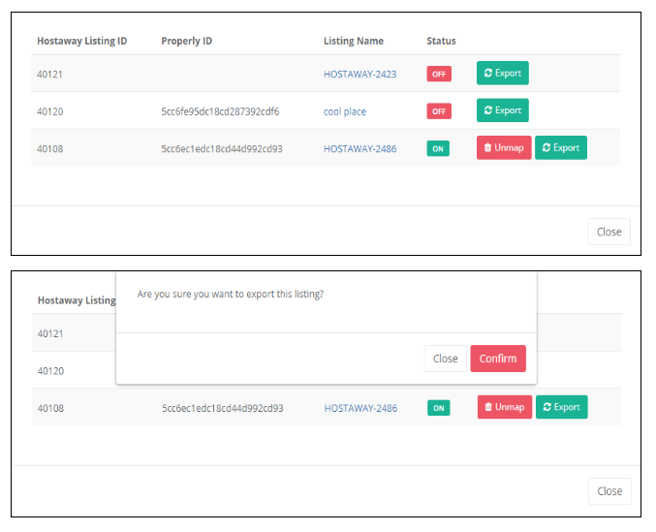
Task: Click the trash icon on the upper table's Unmap button
Action: [487, 148]
